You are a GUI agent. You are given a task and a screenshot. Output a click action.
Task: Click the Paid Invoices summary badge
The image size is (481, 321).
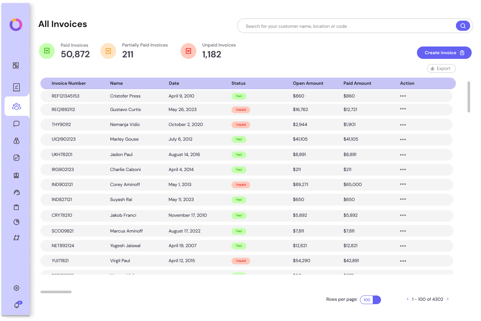[46, 50]
